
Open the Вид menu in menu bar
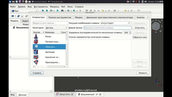coord(30,6)
